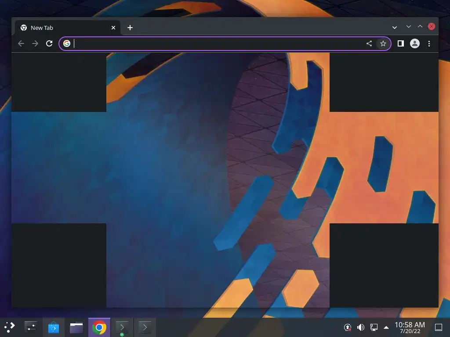Open Chrome's three-dot menu
Viewport: 450px width, 337px height.
click(429, 43)
